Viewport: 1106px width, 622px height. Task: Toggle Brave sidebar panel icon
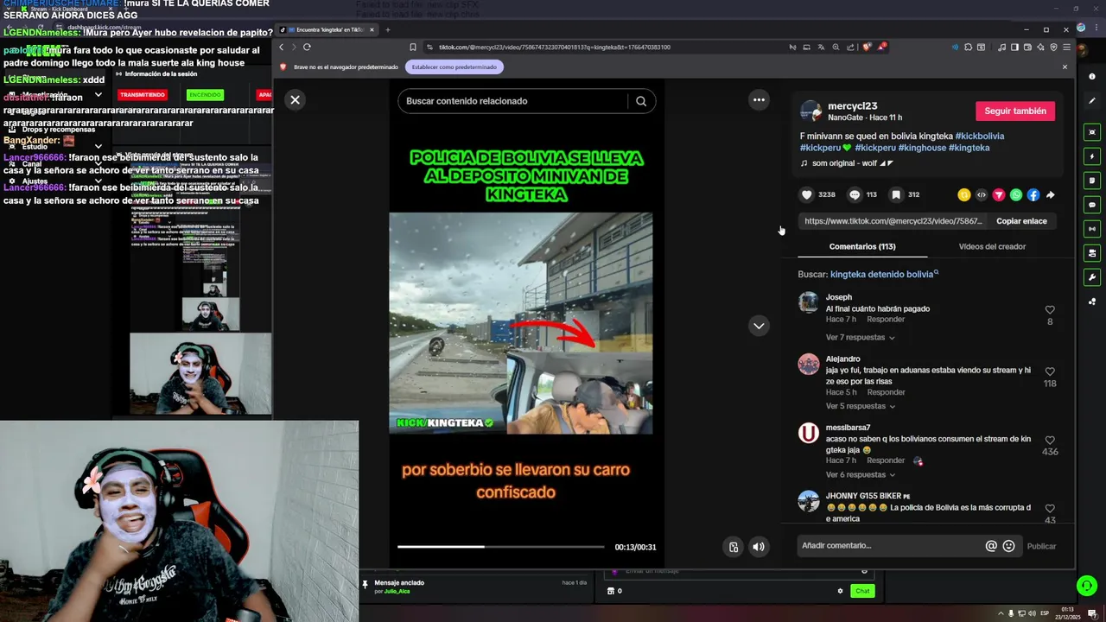1014,47
